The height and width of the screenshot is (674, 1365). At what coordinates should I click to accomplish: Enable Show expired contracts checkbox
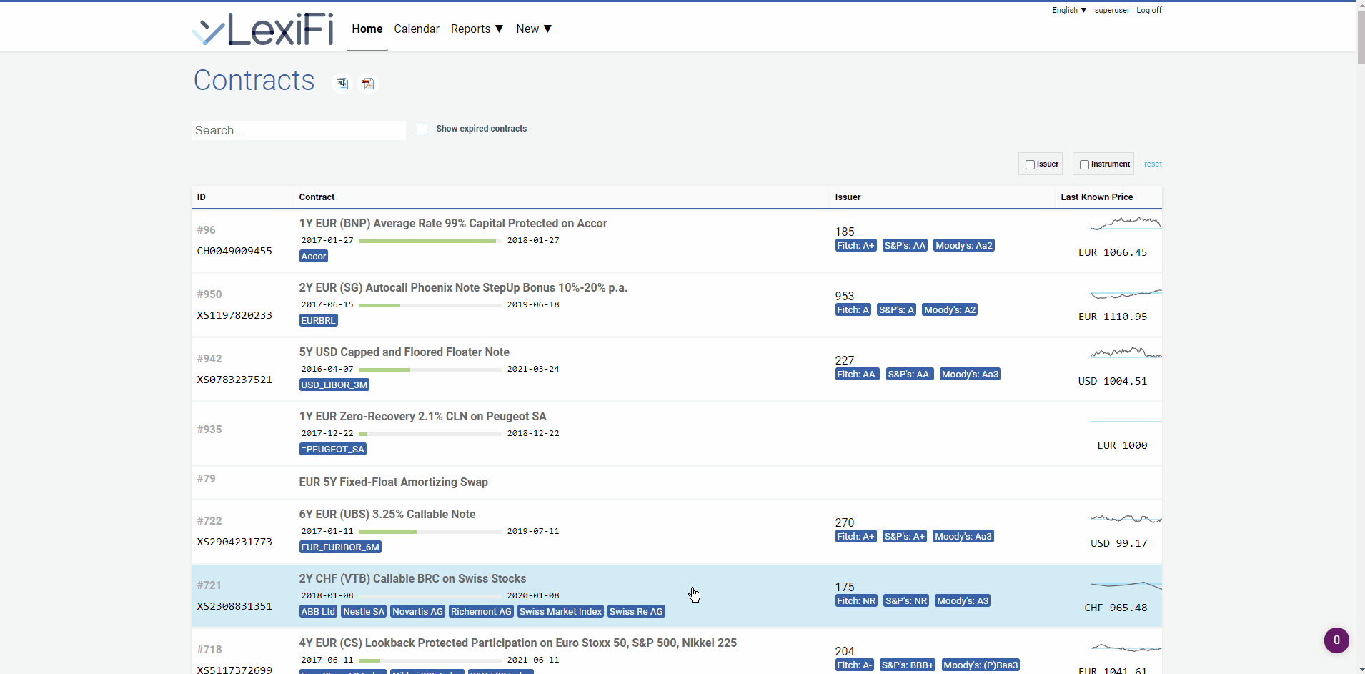click(422, 129)
